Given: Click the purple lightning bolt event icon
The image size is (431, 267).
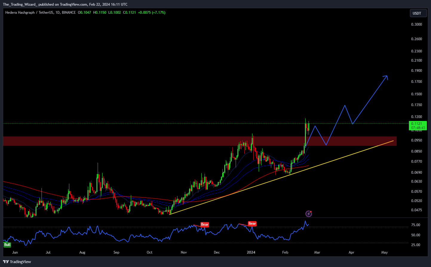Looking at the screenshot, I should [309, 214].
